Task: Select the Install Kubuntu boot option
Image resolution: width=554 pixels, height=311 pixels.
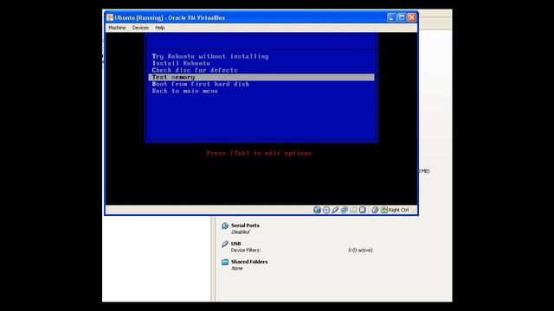Action: (181, 63)
